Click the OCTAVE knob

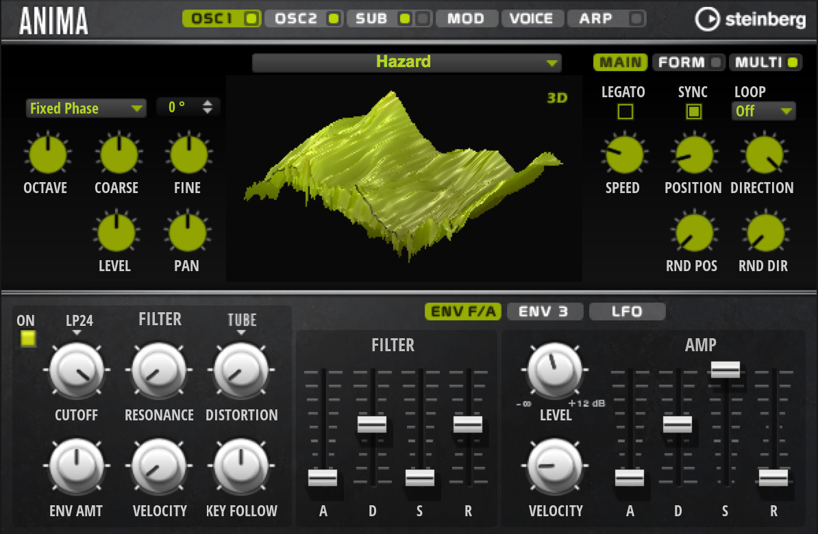point(47,154)
